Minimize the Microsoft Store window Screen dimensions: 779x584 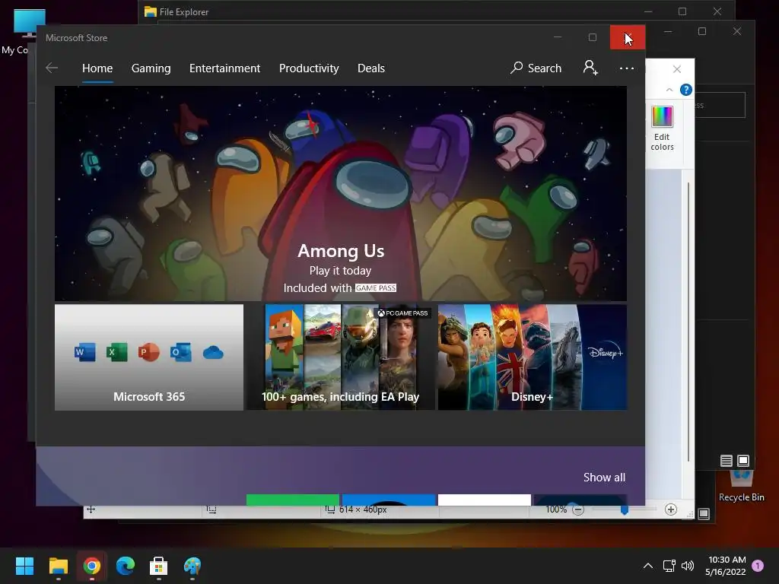[x=558, y=37]
